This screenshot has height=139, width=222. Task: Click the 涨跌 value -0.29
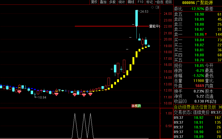pyautogui.click(x=200, y=71)
